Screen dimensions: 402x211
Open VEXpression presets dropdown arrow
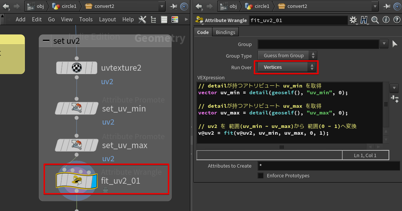tap(394, 88)
